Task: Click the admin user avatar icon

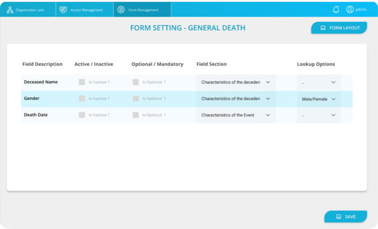Action: tap(350, 9)
